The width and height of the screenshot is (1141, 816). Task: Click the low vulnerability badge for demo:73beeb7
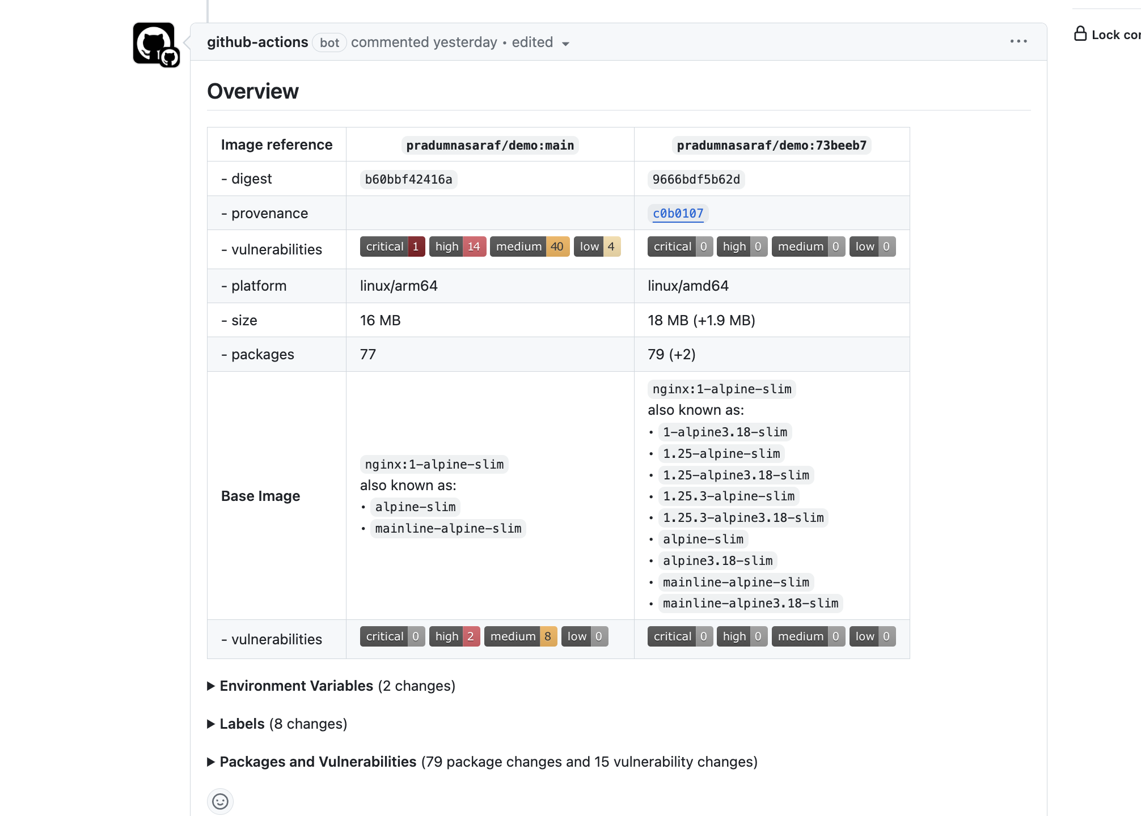[x=872, y=246]
